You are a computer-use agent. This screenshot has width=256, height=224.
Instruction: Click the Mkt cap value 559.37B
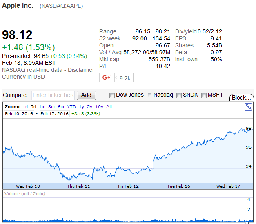coord(159,59)
